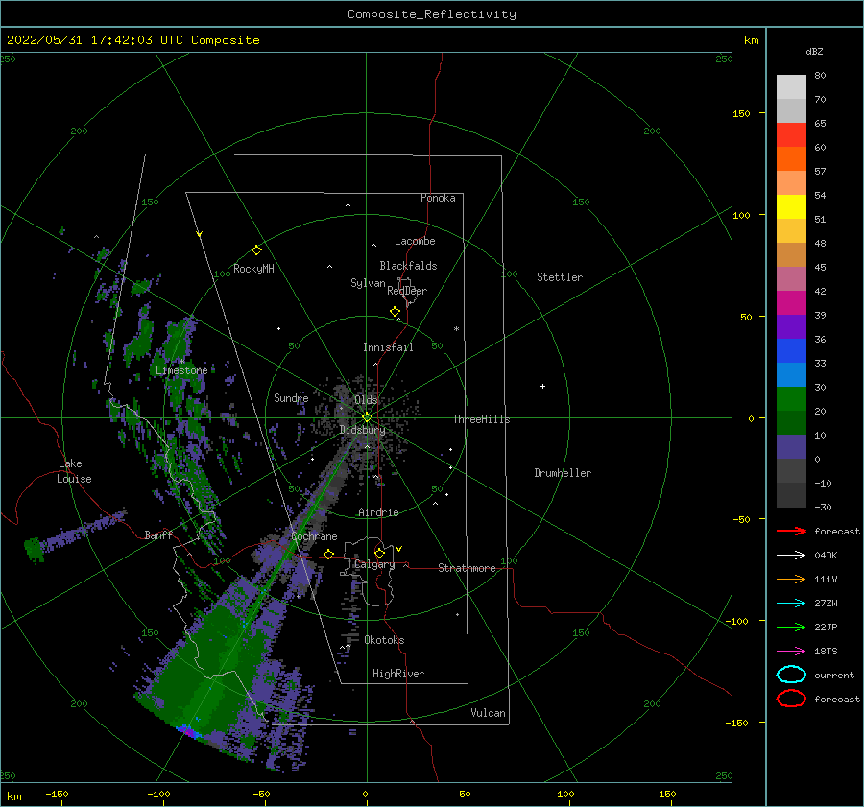Click the Okotoks label
The height and width of the screenshot is (807, 864).
[385, 641]
